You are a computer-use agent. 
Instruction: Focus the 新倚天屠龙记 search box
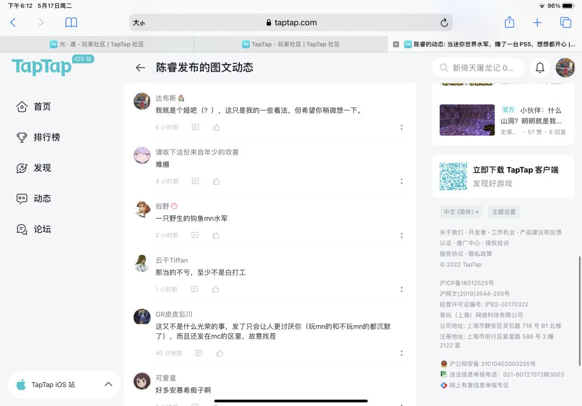pyautogui.click(x=478, y=68)
